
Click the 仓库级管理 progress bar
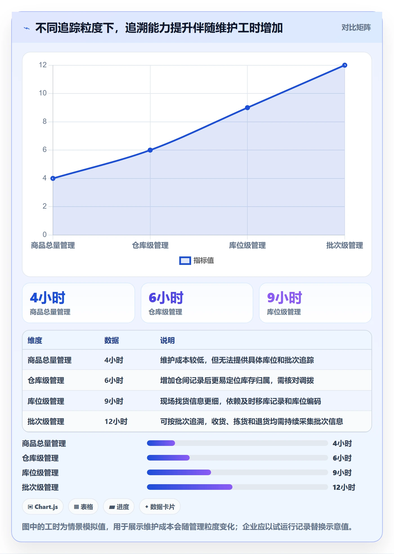pos(237,458)
